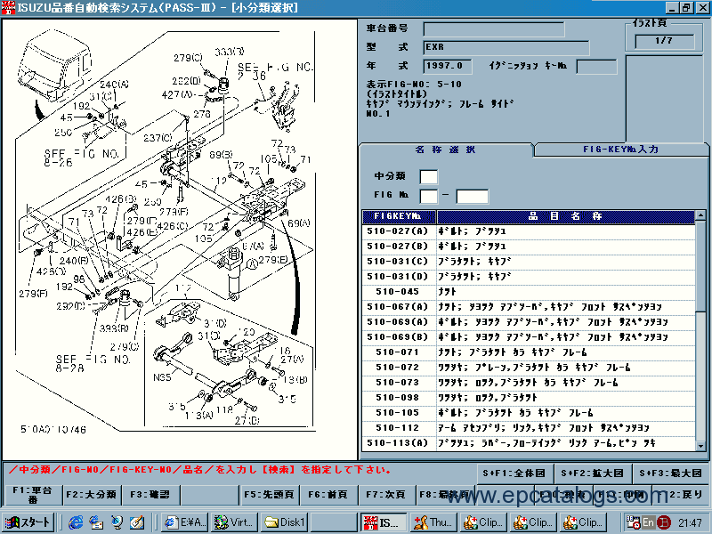712x534 pixels.
Task: Open third Clip... taskbar window
Action: [x=584, y=522]
